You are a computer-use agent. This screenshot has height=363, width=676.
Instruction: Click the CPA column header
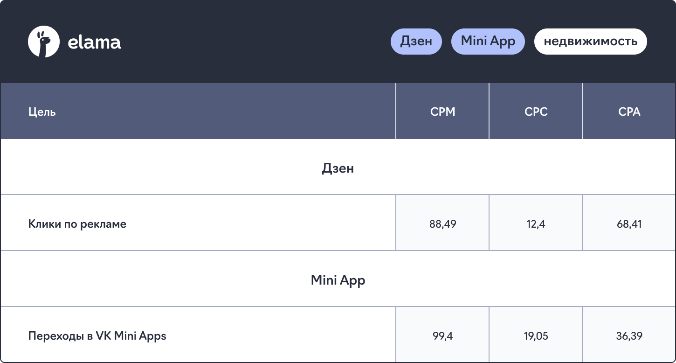629,112
